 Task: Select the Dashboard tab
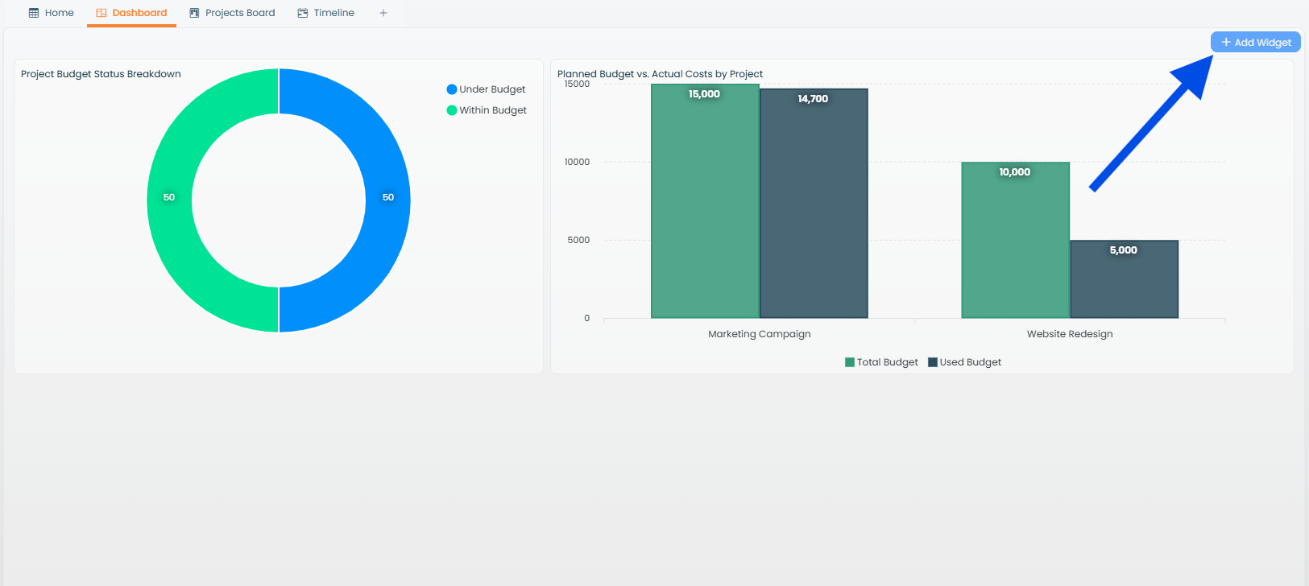click(131, 13)
